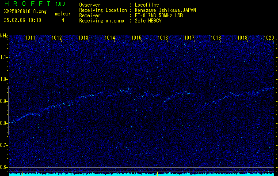Click the Ovserver field label
The width and height of the screenshot is (278, 176).
(90, 5)
